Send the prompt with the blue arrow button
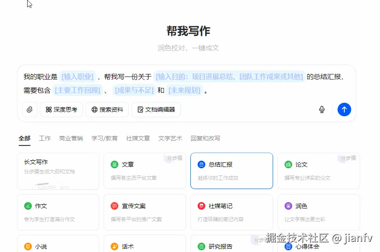 coord(344,110)
